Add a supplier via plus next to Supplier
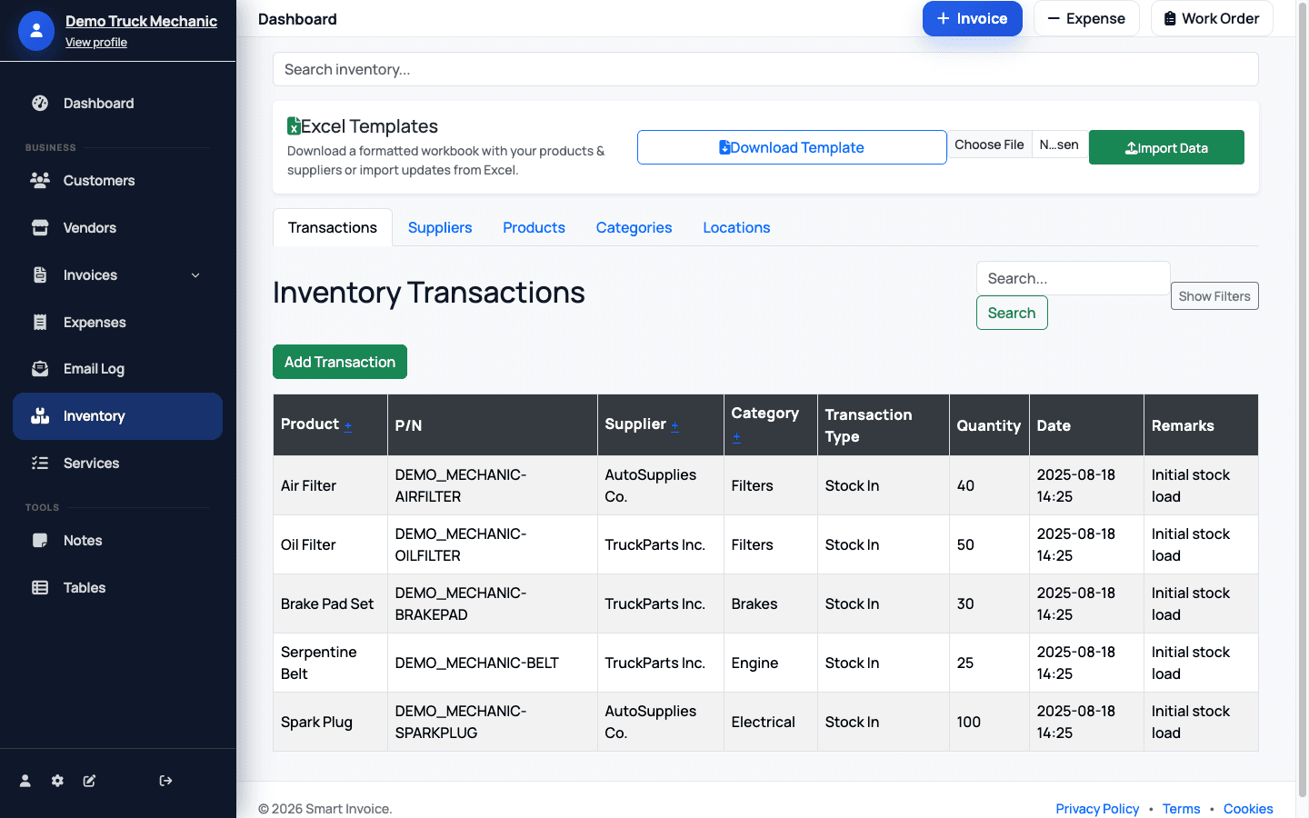 pyautogui.click(x=674, y=425)
